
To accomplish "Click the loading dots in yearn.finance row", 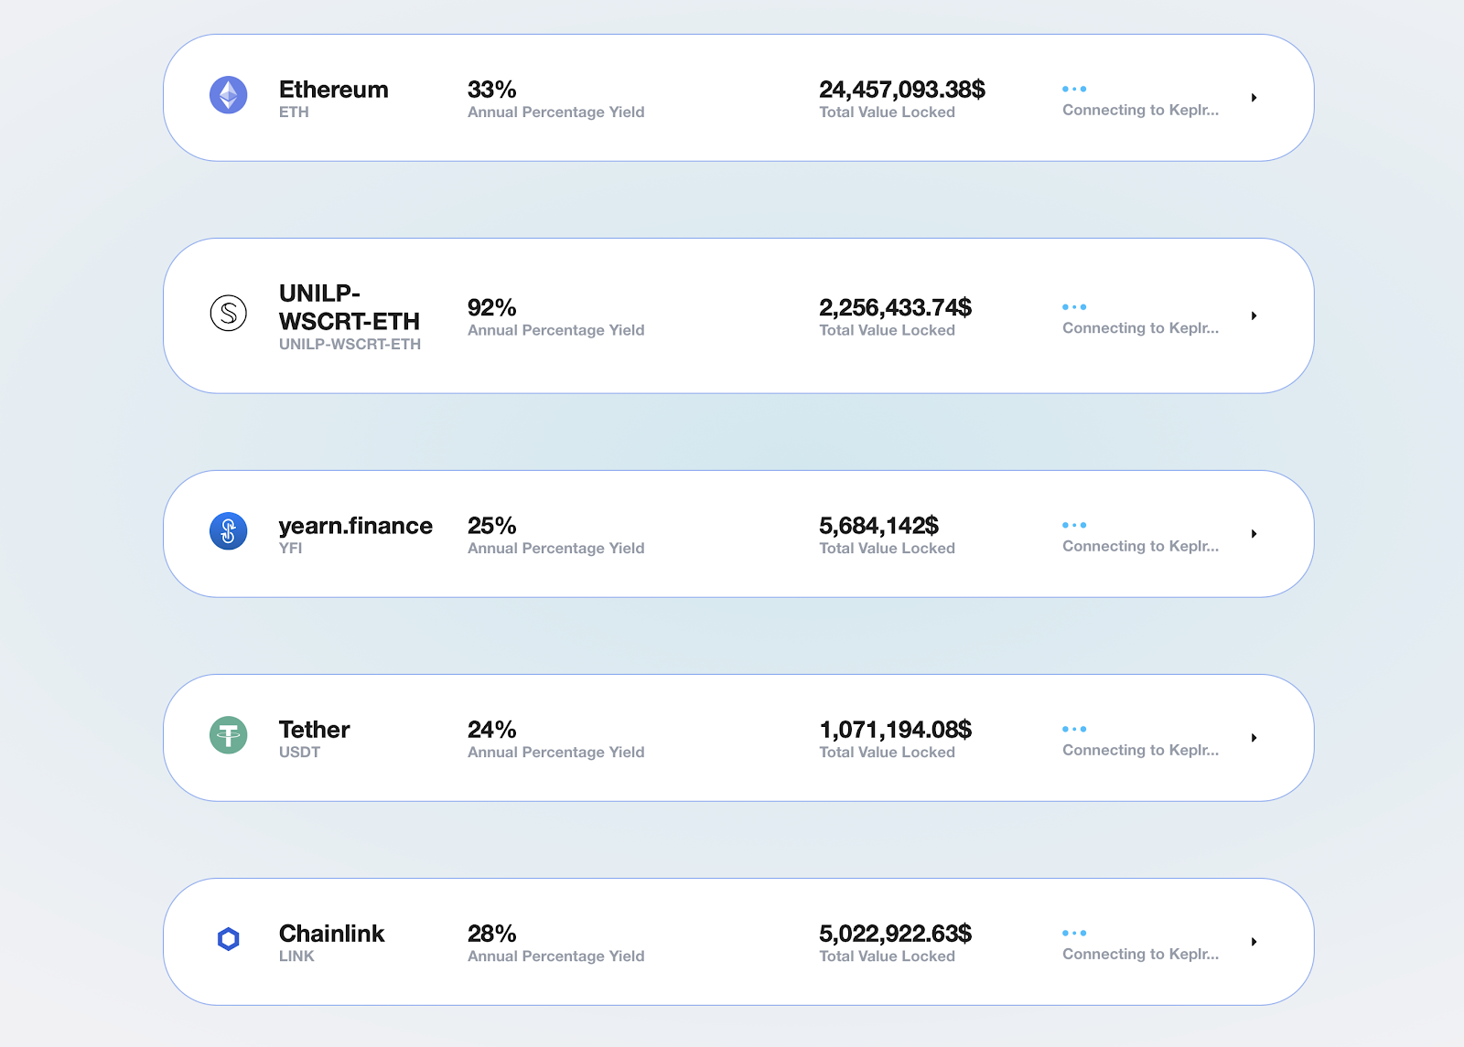I will click(x=1074, y=525).
